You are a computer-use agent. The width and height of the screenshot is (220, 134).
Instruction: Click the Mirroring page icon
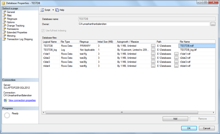point(5,36)
